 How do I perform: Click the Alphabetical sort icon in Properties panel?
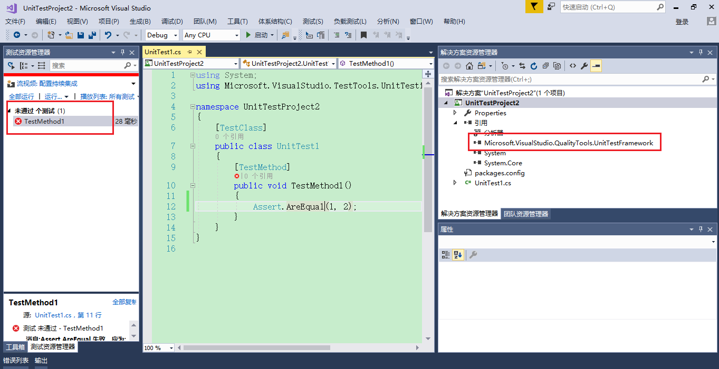pos(458,255)
